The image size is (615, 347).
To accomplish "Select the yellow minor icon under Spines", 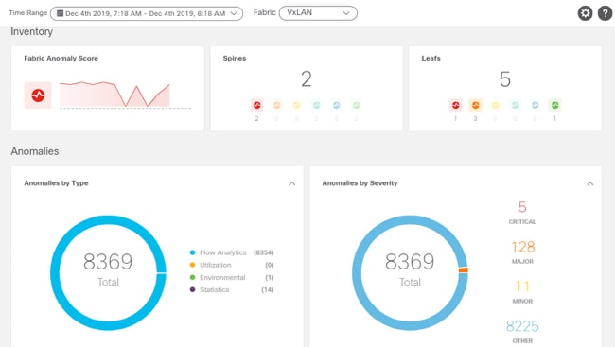I will coord(297,105).
